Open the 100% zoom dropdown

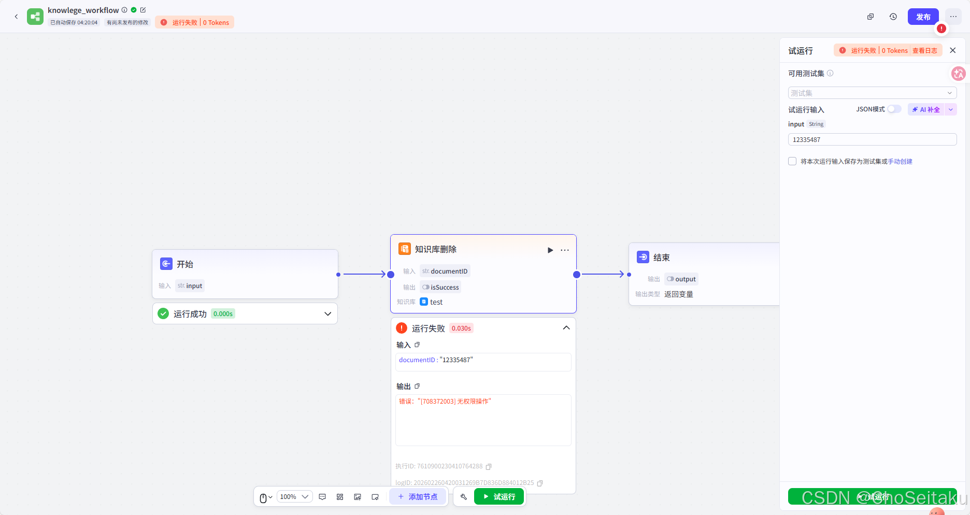[294, 496]
